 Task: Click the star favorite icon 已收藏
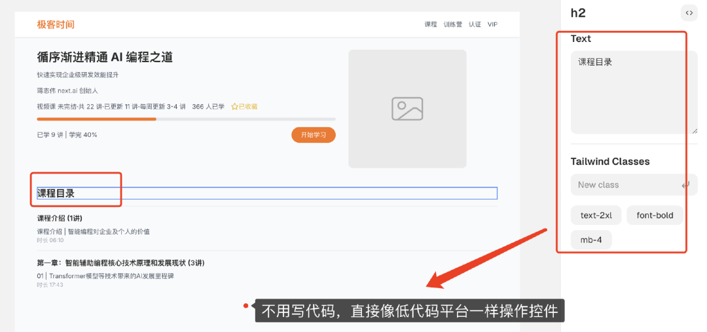tap(234, 107)
